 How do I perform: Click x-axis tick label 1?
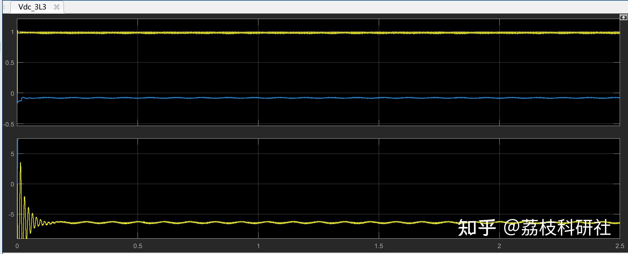coord(258,246)
